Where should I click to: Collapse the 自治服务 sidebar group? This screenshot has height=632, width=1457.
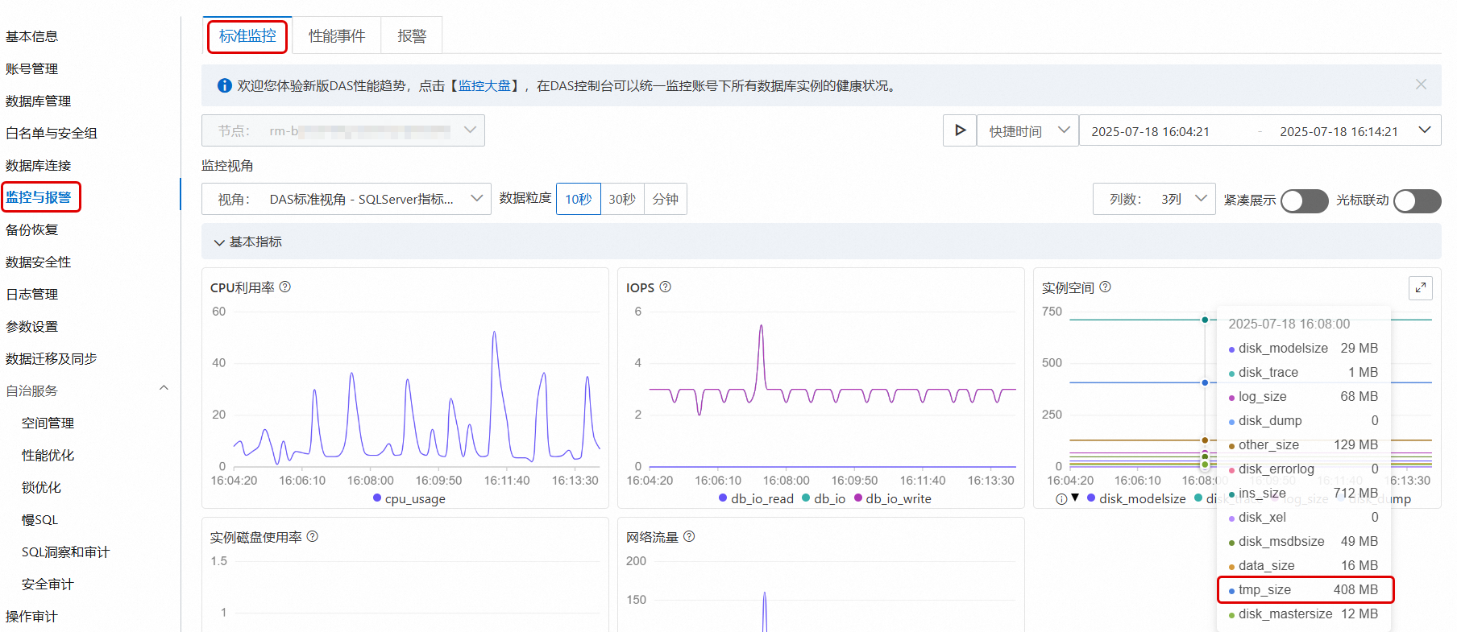pyautogui.click(x=164, y=388)
